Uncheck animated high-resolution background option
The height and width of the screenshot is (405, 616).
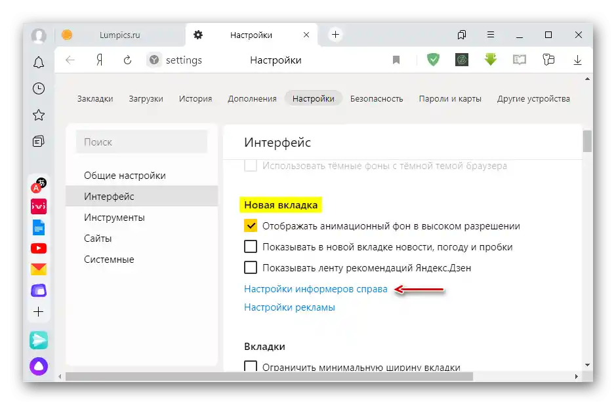pyautogui.click(x=250, y=225)
